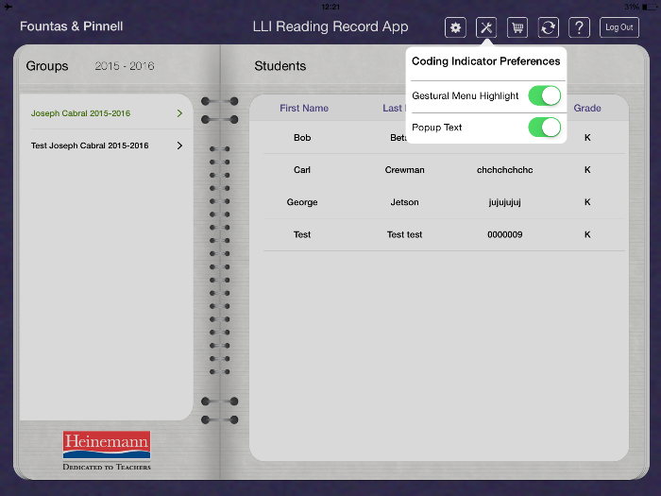Open student Bob's row
661x496 pixels.
(302, 138)
